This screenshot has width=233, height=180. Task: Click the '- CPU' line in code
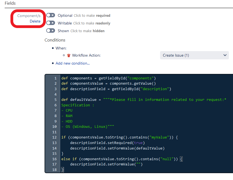point(67,110)
